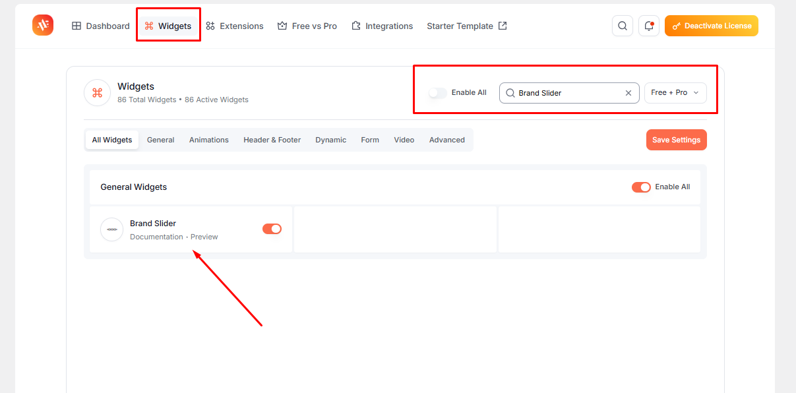The height and width of the screenshot is (393, 796).
Task: Toggle the top Enable All switch
Action: pyautogui.click(x=438, y=93)
